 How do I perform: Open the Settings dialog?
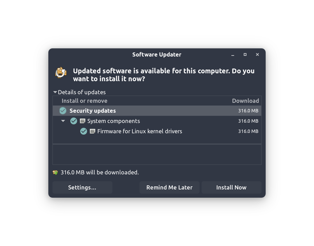pos(82,187)
